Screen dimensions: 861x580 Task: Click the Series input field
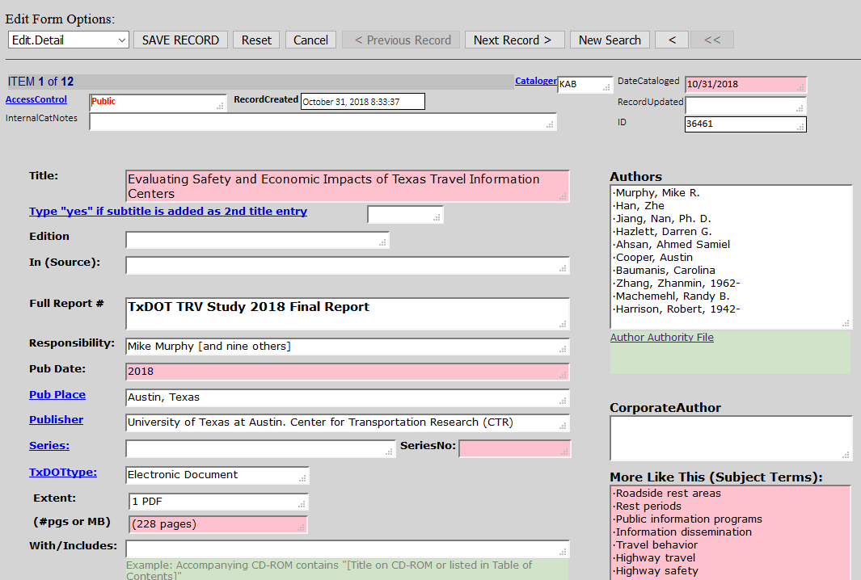tap(260, 448)
